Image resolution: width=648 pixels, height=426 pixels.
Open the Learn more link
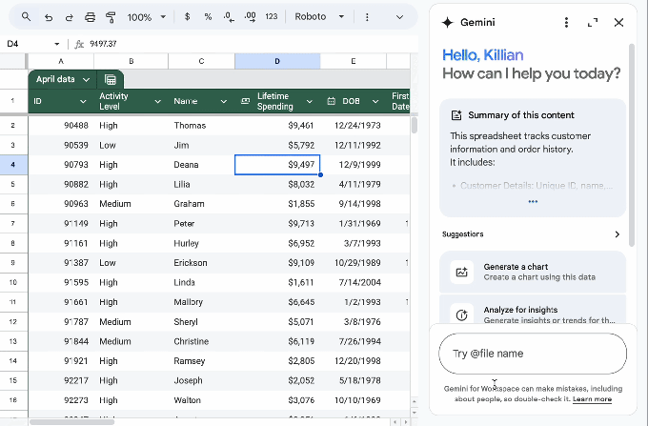click(592, 399)
